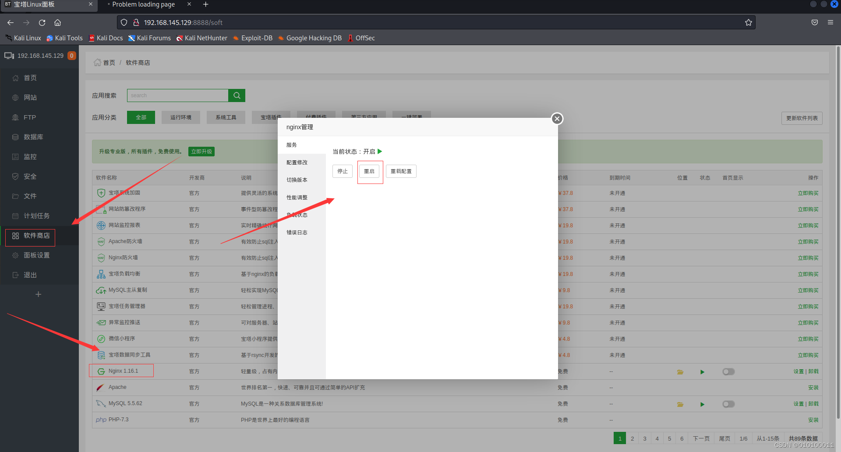Click the 立即升级 button
The image size is (841, 452).
click(201, 152)
